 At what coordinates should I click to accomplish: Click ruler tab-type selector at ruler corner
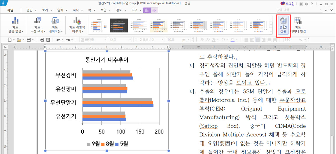(5, 47)
